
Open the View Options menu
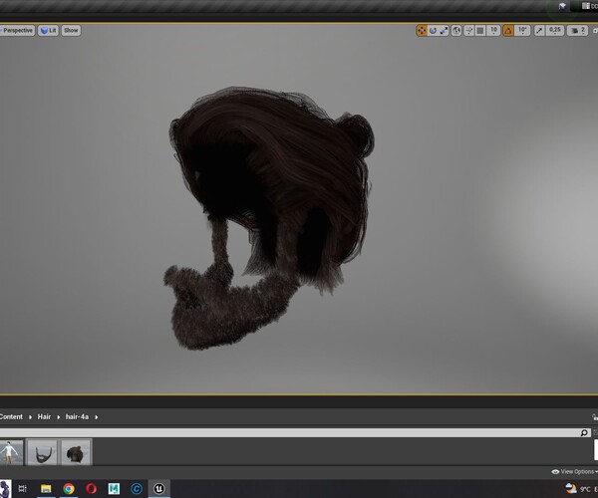(x=575, y=472)
